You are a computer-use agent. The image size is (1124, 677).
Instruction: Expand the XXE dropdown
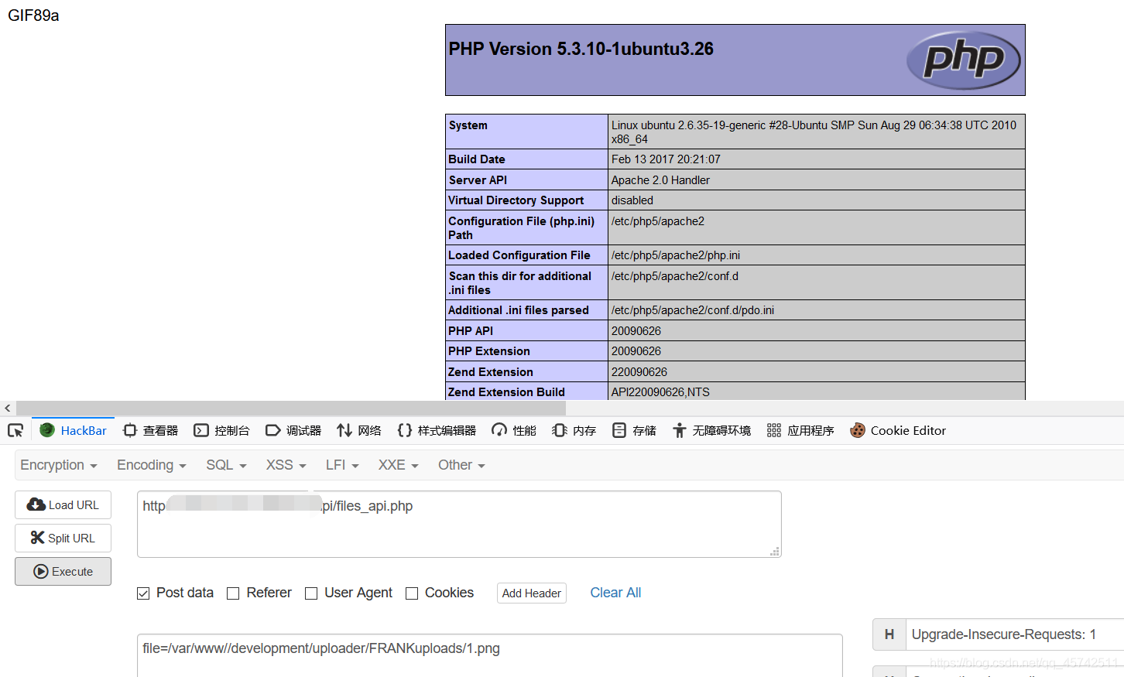[398, 465]
